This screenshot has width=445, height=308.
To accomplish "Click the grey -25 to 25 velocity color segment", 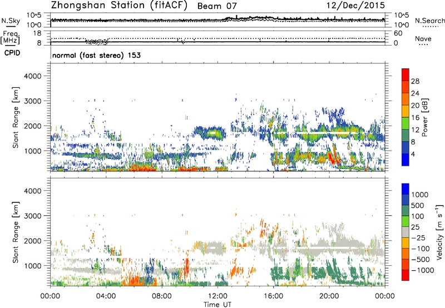I will 406,232.
